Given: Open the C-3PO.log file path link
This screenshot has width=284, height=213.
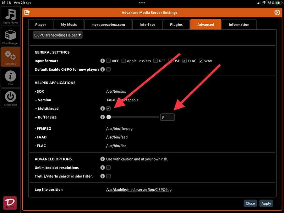Looking at the screenshot, I should point(139,190).
